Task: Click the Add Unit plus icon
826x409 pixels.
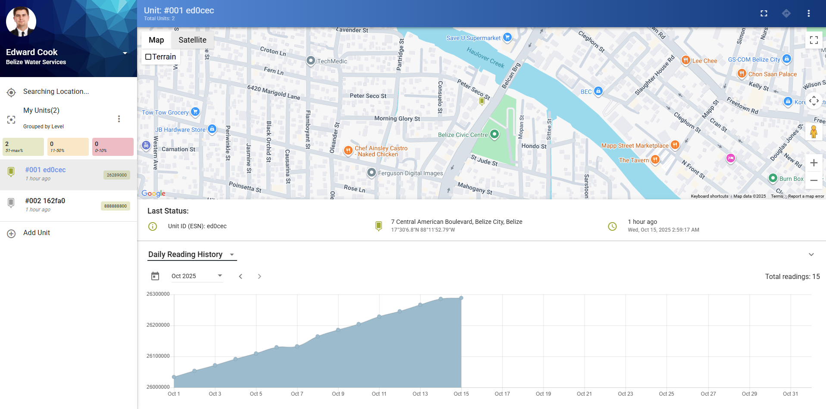Action: click(x=12, y=233)
